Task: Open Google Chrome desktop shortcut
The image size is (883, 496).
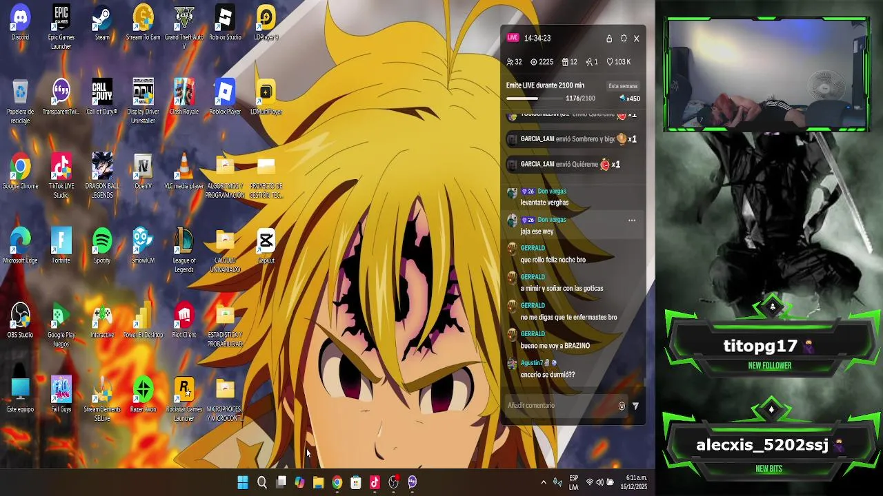Action: (20, 172)
